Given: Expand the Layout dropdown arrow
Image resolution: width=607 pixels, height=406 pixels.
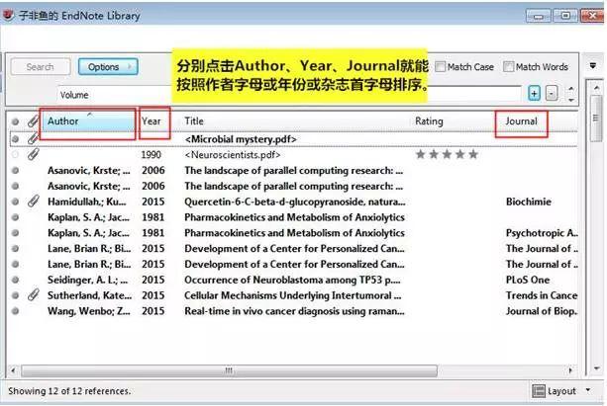Looking at the screenshot, I should (588, 390).
